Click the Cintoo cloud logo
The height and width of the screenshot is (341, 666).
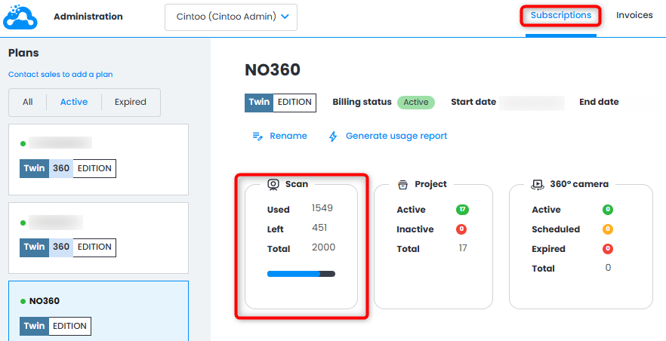pyautogui.click(x=20, y=17)
